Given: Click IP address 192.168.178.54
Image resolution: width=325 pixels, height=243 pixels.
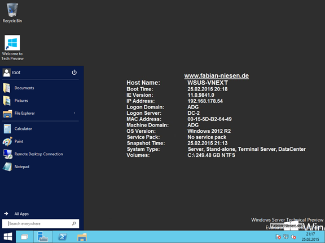Looking at the screenshot, I should [x=205, y=101].
